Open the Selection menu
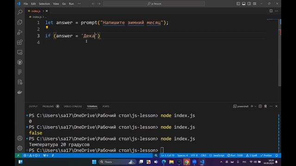This screenshot has height=166, width=296. [x=44, y=4]
